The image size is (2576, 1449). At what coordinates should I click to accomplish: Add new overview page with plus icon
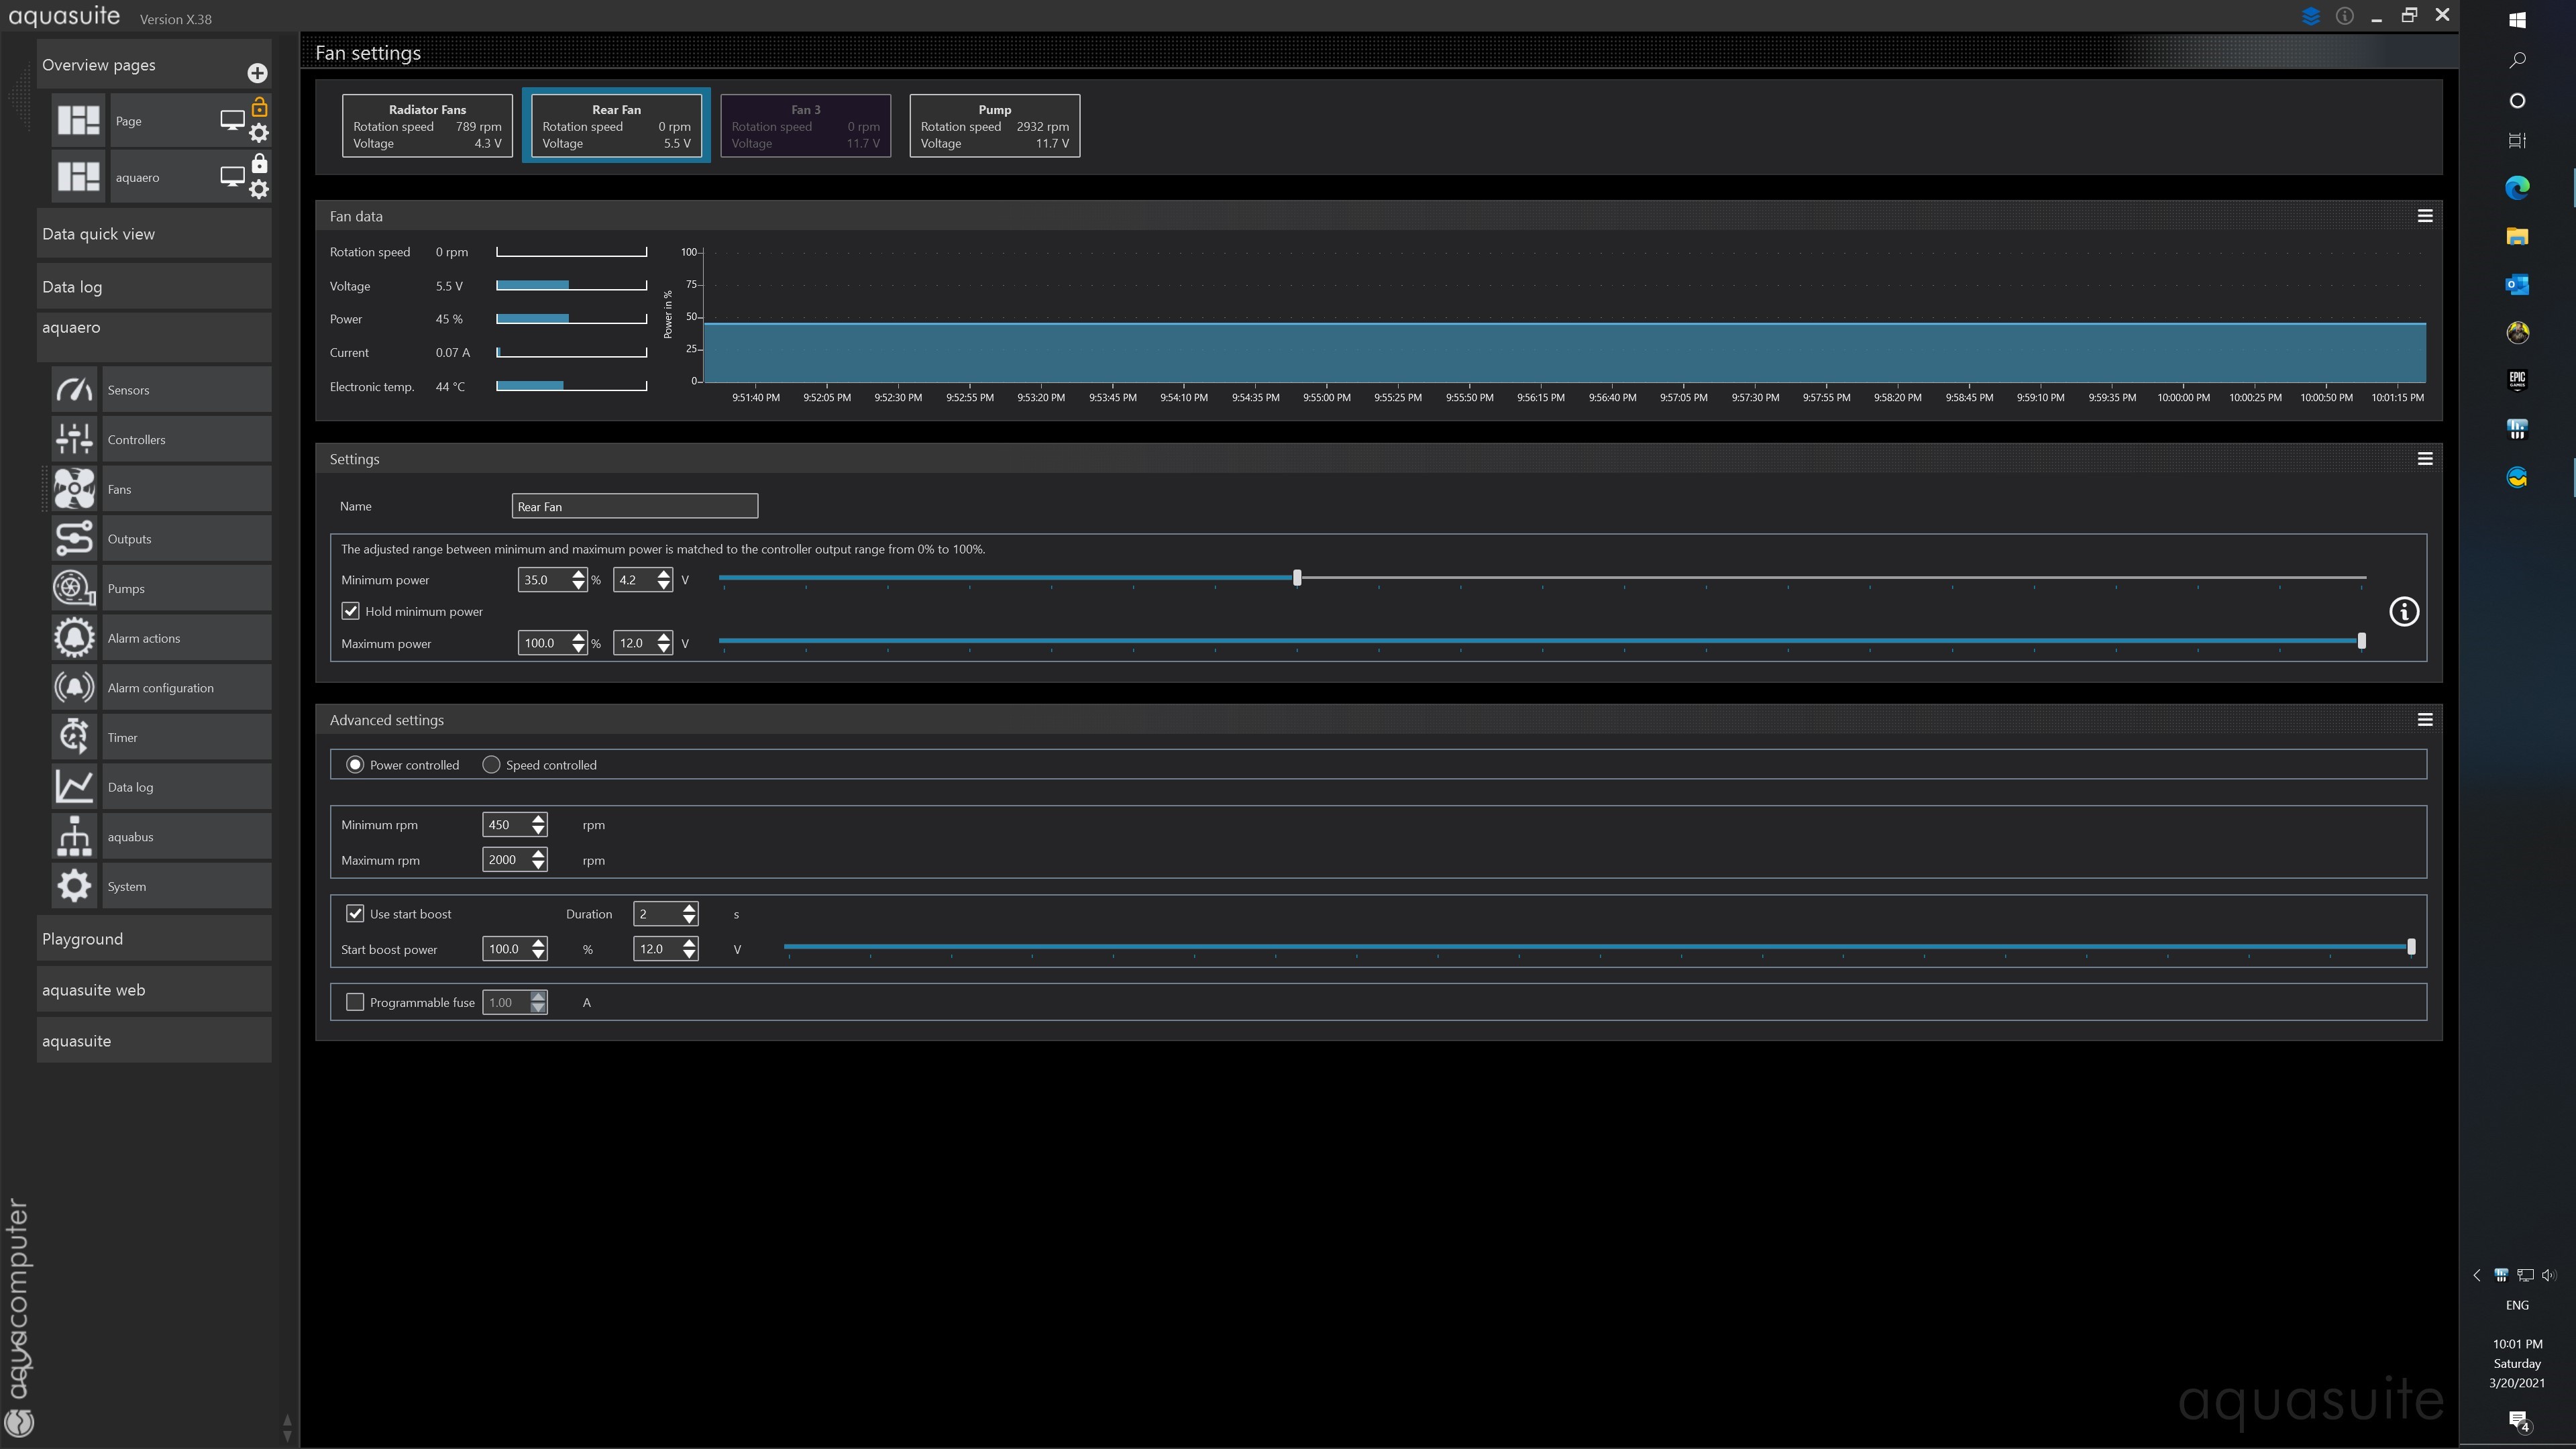[257, 73]
